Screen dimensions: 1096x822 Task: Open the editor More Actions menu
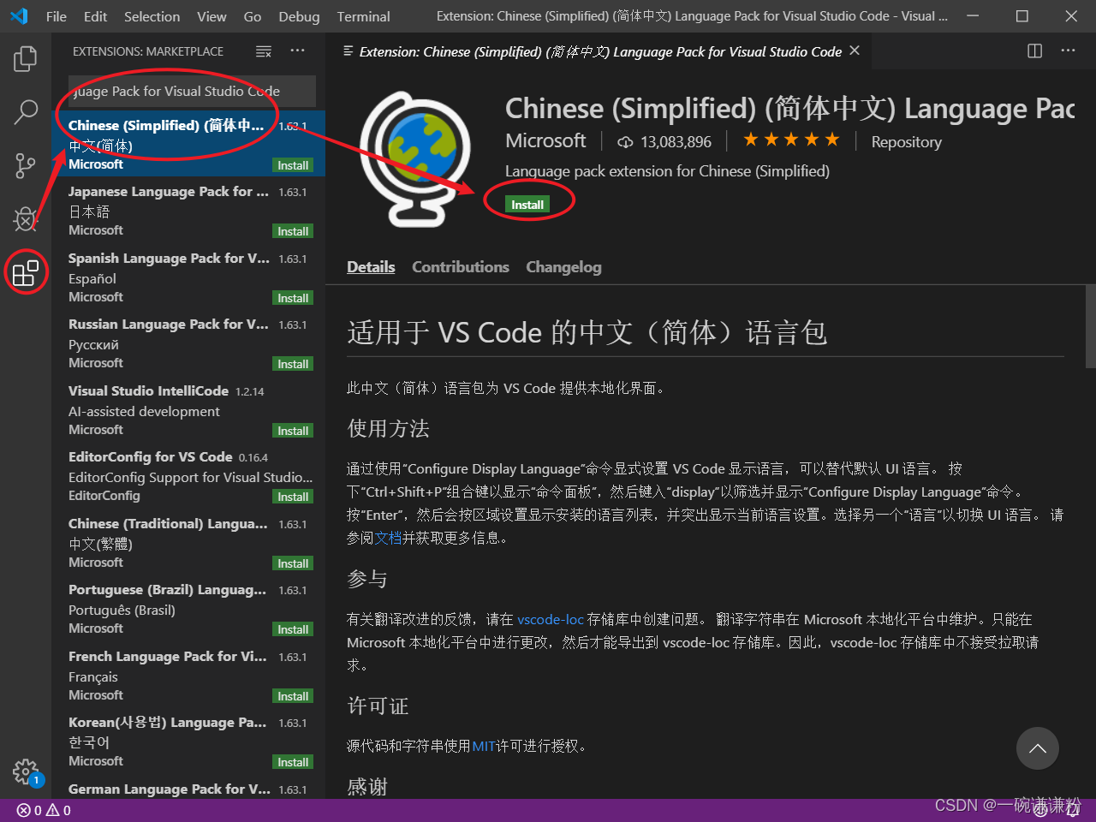point(1068,51)
